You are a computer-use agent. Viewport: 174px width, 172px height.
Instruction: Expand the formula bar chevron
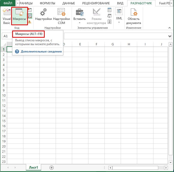click(x=170, y=36)
